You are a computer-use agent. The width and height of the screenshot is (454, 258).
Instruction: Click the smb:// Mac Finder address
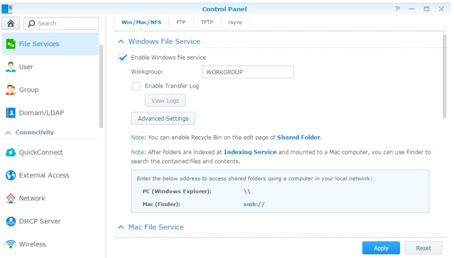(254, 204)
